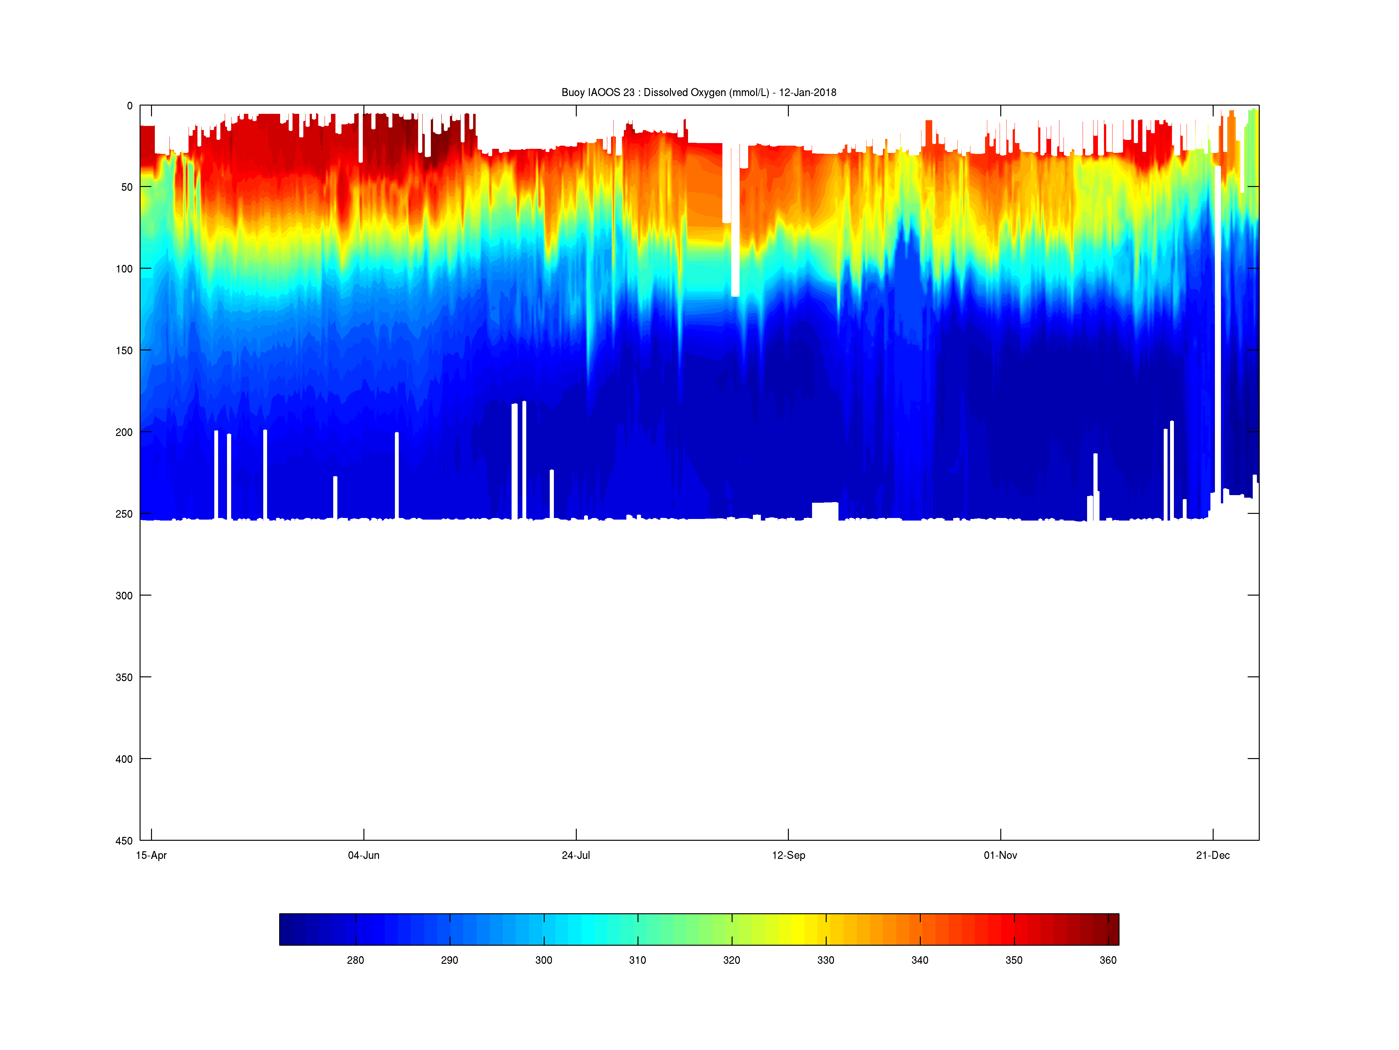Click the 21-Dec date axis label
Viewport: 1399px width, 1050px height.
1212,855
